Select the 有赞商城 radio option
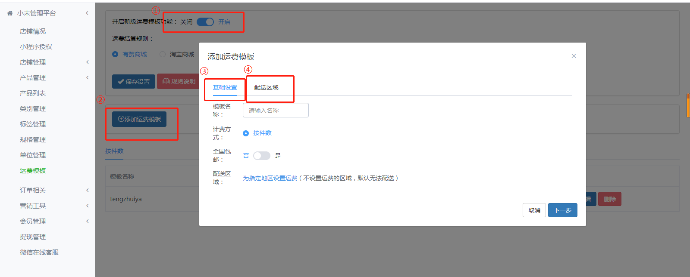Screen dimensions: 690x277 (115, 54)
